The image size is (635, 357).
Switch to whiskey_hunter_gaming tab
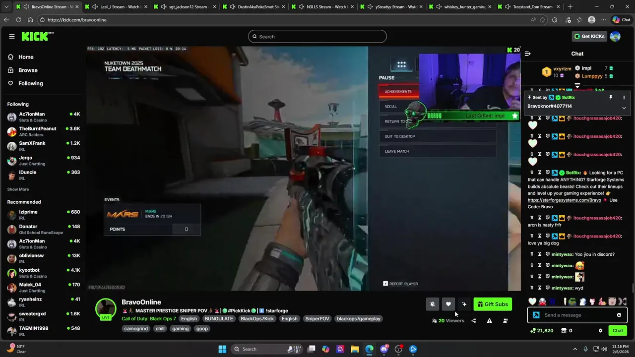click(461, 7)
